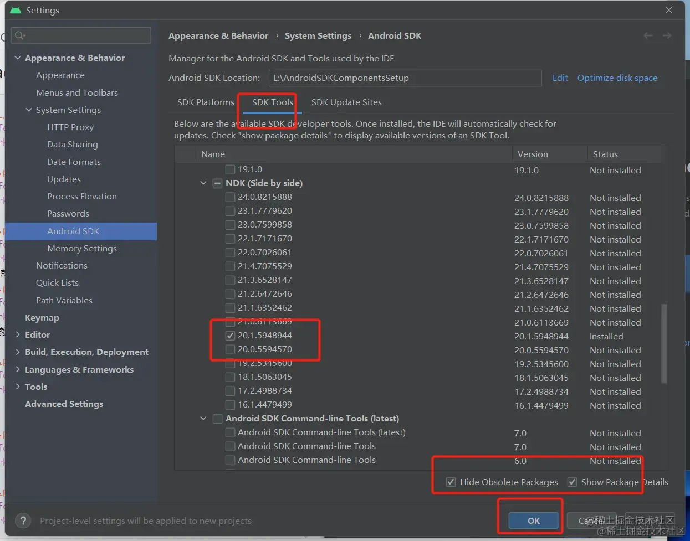
Task: Click Optimize disk space link
Action: coord(617,78)
